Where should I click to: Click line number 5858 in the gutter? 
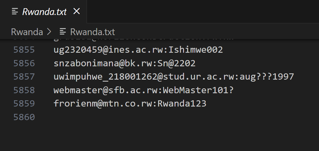coord(24,90)
